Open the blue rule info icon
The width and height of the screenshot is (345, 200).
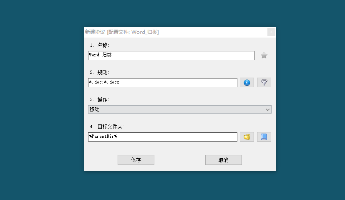click(x=247, y=83)
